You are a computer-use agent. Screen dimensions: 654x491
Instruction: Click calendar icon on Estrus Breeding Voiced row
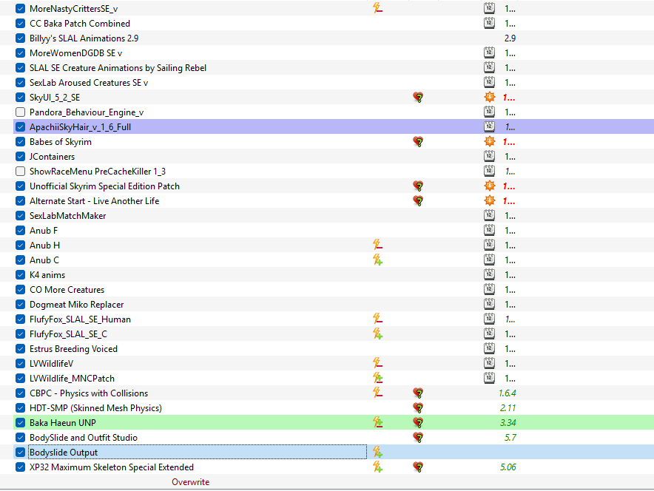tap(489, 348)
